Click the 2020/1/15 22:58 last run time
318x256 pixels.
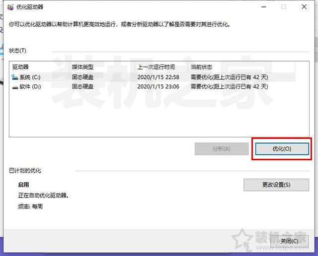[x=158, y=77]
